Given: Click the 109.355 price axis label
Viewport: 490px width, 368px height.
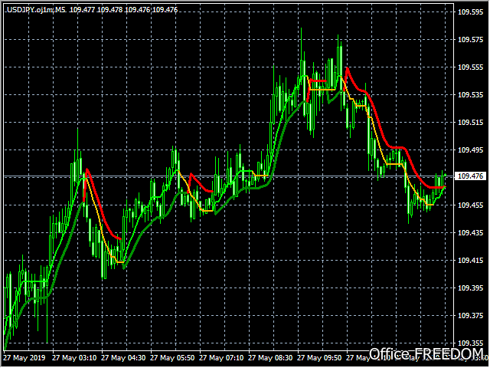Looking at the screenshot, I should (x=470, y=343).
